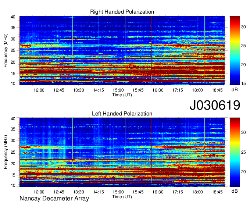Click the 12:00 tick under Right Handed plot
The height and width of the screenshot is (203, 250).
[x=39, y=90]
